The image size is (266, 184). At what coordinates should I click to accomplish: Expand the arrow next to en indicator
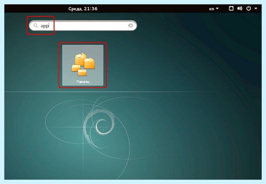pyautogui.click(x=217, y=8)
